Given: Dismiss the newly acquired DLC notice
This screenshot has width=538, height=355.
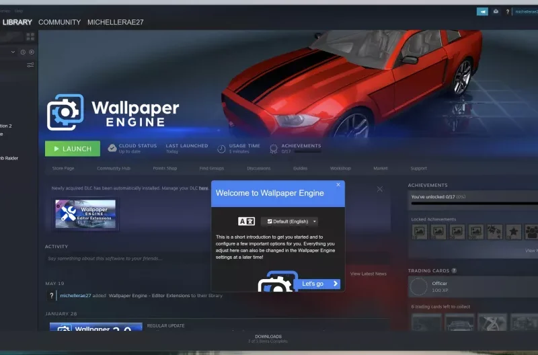Looking at the screenshot, I should coord(379,189).
